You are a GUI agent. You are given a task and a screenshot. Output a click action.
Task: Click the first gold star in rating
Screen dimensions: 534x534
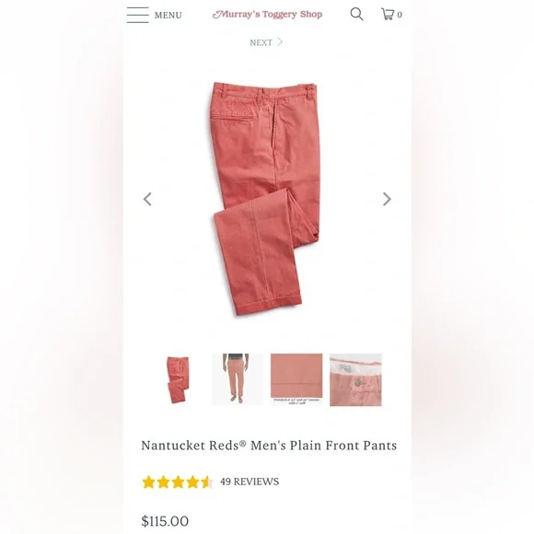(148, 482)
